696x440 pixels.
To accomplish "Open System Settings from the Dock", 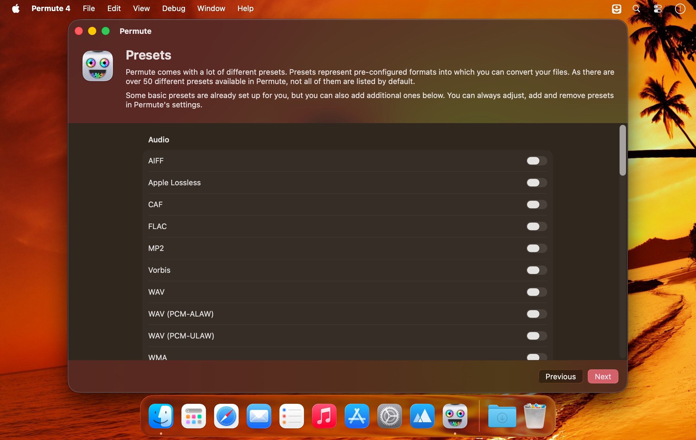I will pyautogui.click(x=390, y=416).
